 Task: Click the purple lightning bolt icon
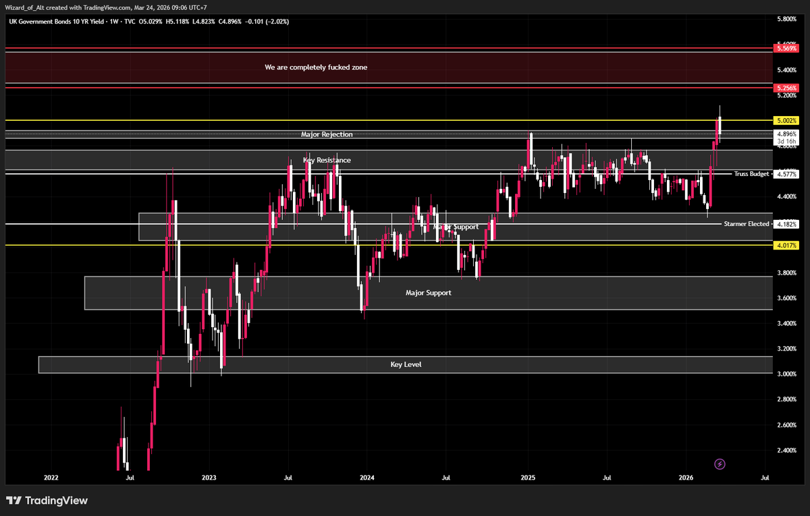[x=720, y=464]
